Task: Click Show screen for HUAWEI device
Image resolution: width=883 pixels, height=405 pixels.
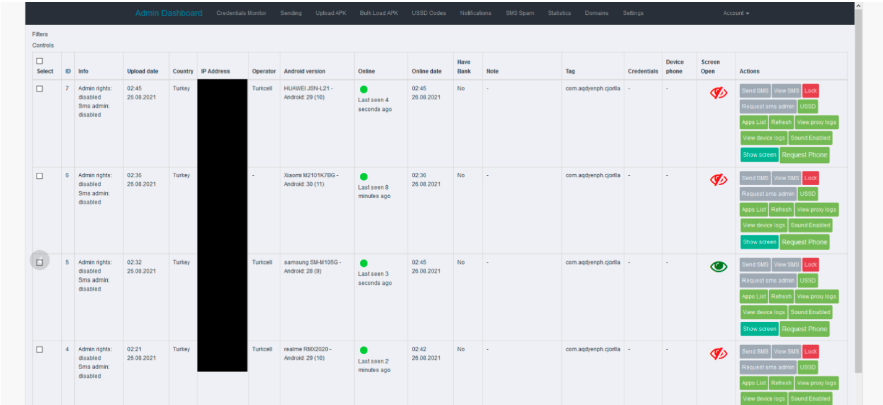Action: [x=759, y=155]
